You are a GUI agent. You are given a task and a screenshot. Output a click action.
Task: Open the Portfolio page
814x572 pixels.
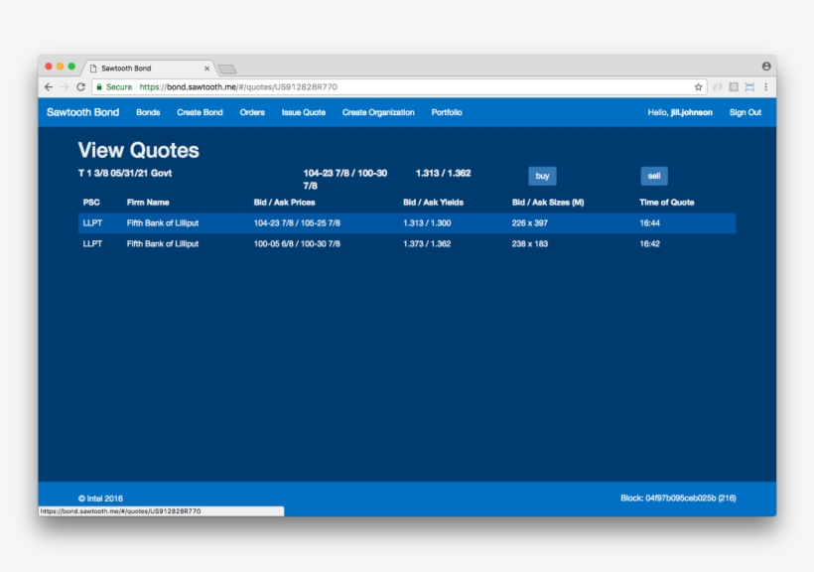click(x=446, y=112)
